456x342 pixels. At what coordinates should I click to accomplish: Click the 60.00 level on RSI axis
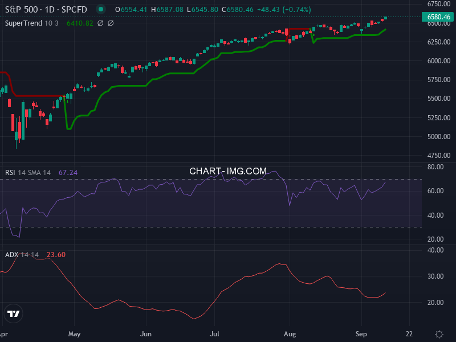435,191
